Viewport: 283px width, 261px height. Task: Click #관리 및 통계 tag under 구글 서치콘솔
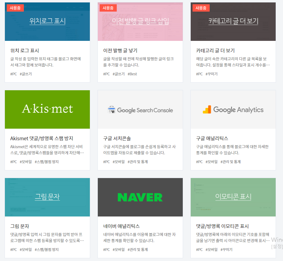click(x=138, y=162)
